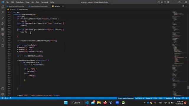Viewport: 189px width, 106px height.
Task: Open the Terminal menu
Action: click(x=45, y=2)
